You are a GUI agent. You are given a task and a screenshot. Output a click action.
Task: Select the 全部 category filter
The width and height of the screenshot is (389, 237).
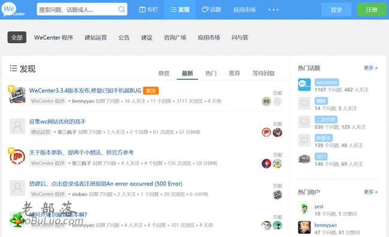[17, 37]
